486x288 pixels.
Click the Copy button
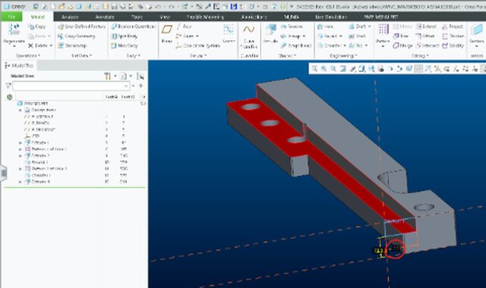(36, 27)
